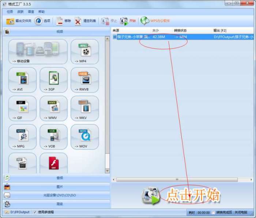Select the 42.38M size cell

point(159,37)
